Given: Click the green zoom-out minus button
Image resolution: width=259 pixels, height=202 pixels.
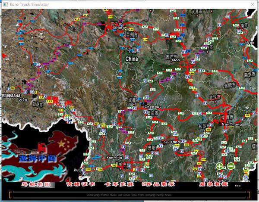Looking at the screenshot, I should coord(231,166).
